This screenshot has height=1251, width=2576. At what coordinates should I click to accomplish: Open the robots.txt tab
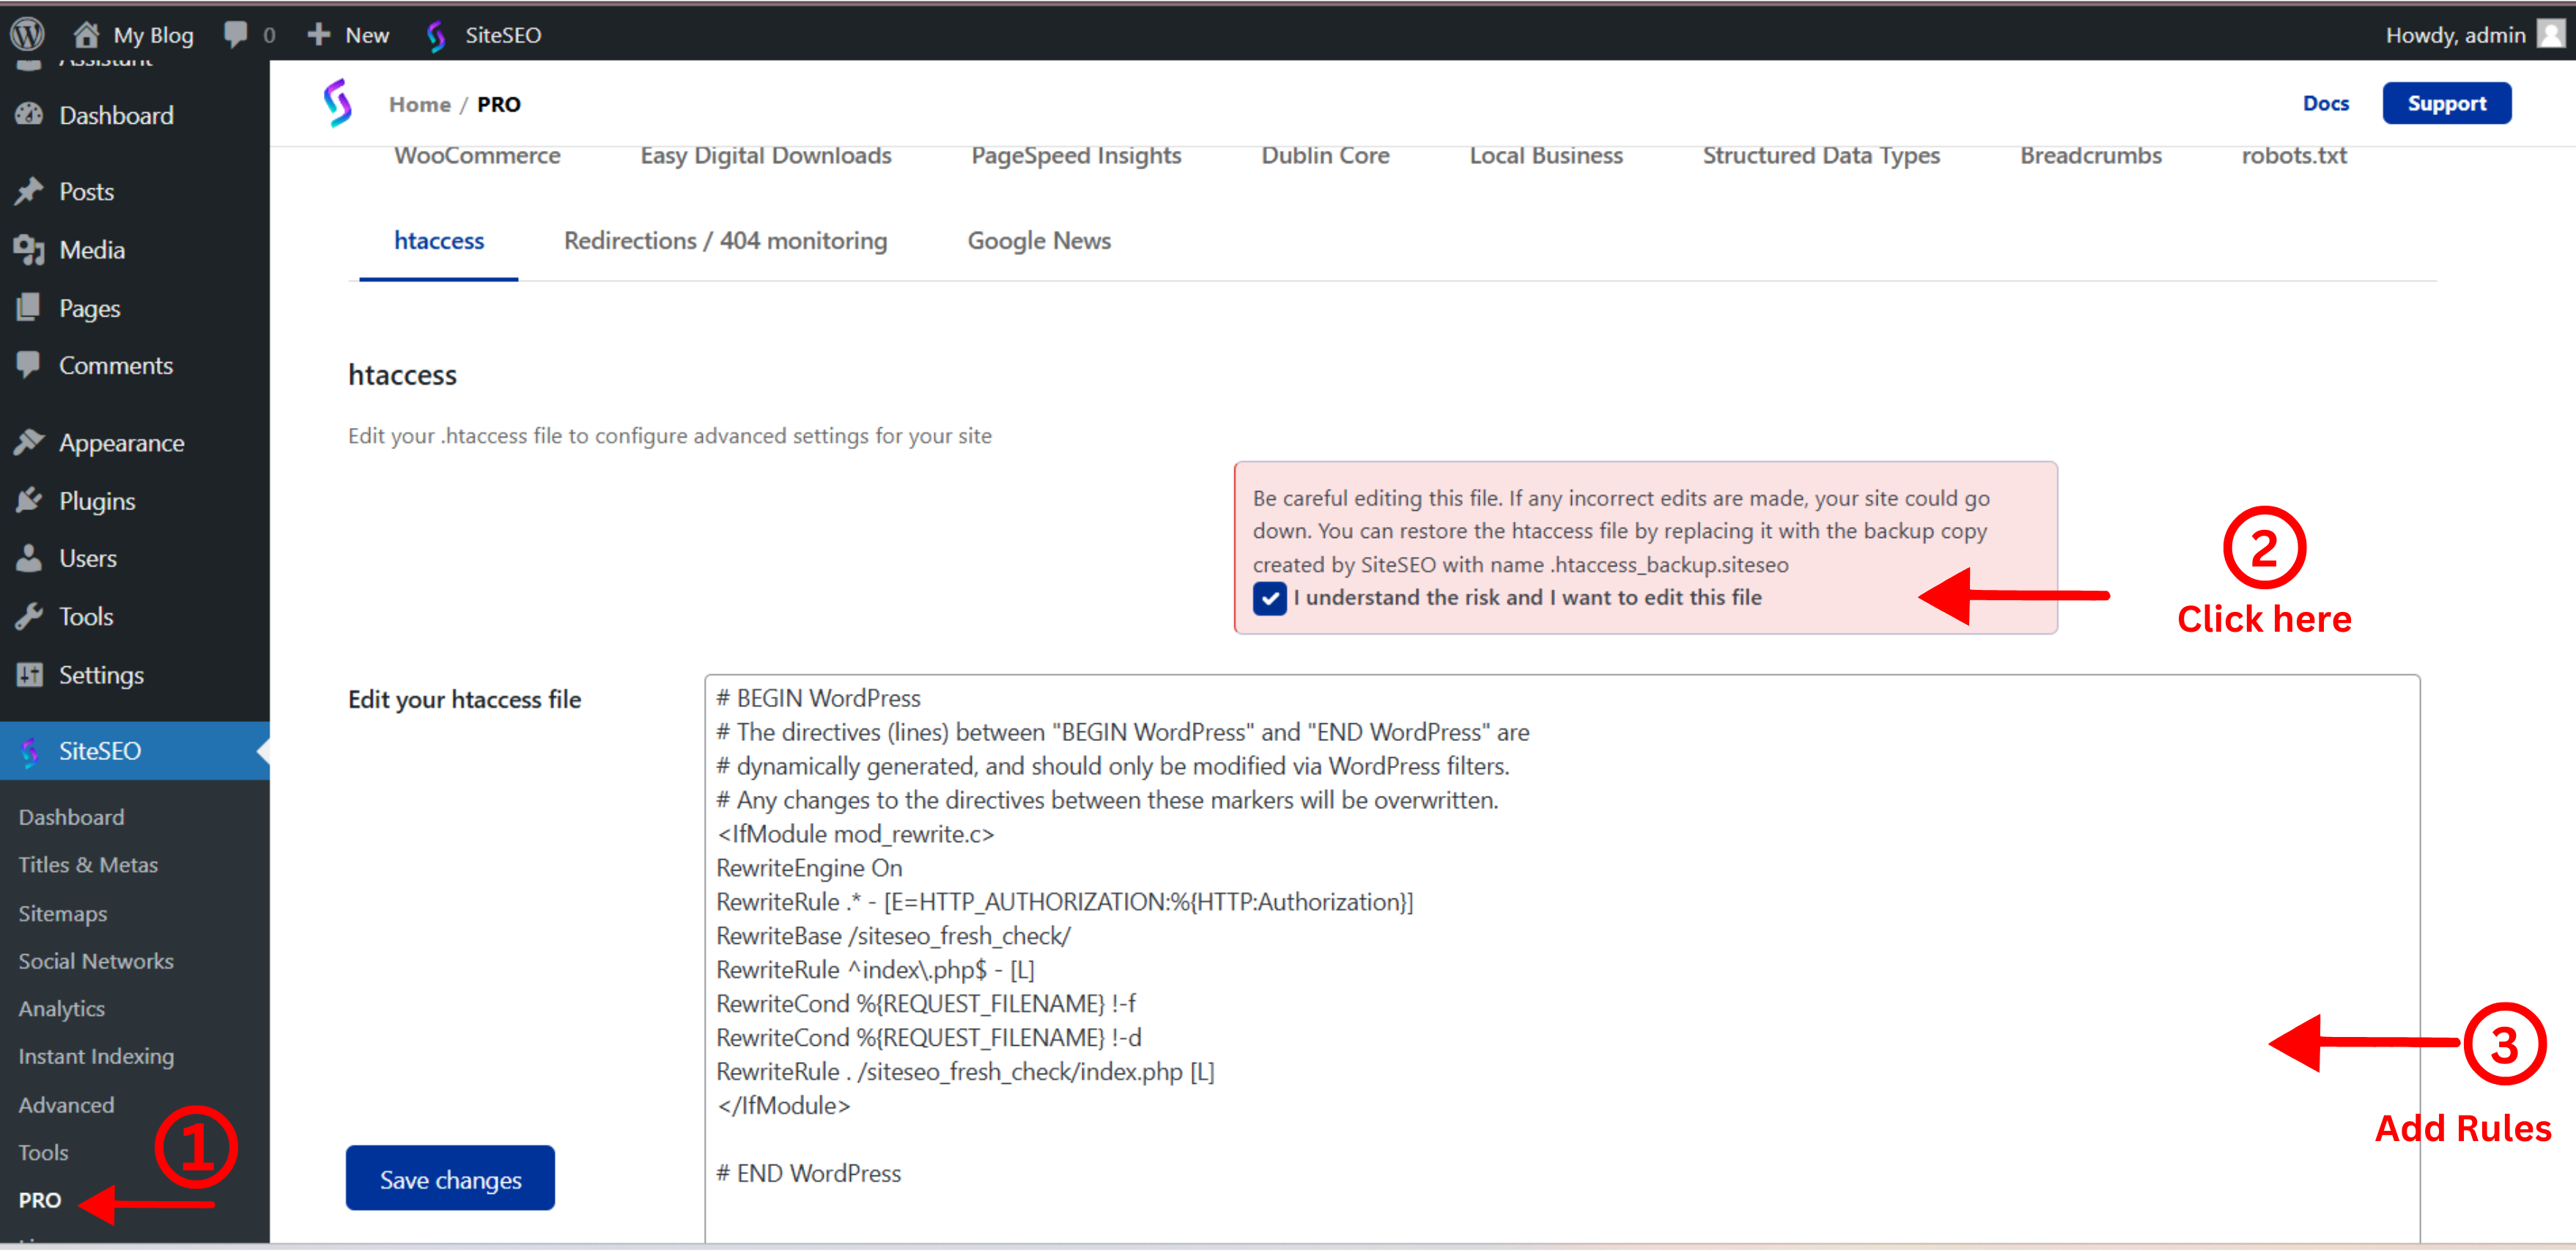[x=2294, y=156]
